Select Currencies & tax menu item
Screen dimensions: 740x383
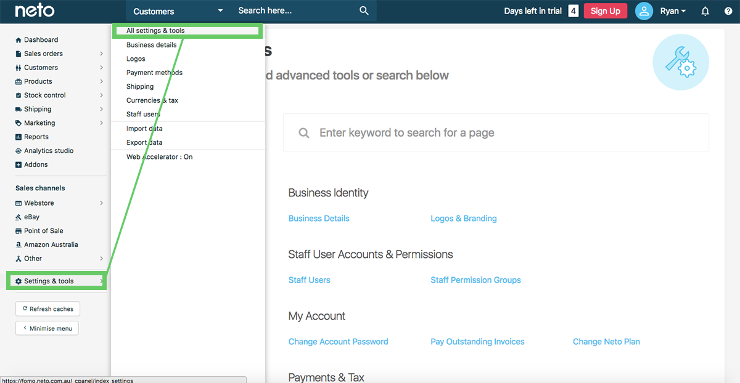pos(152,100)
